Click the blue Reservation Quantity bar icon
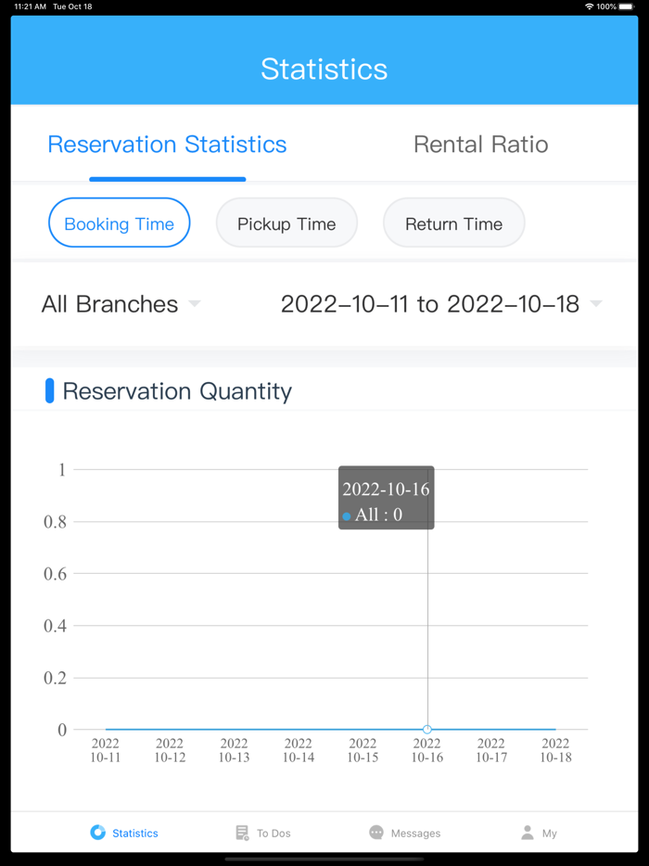 (x=51, y=390)
